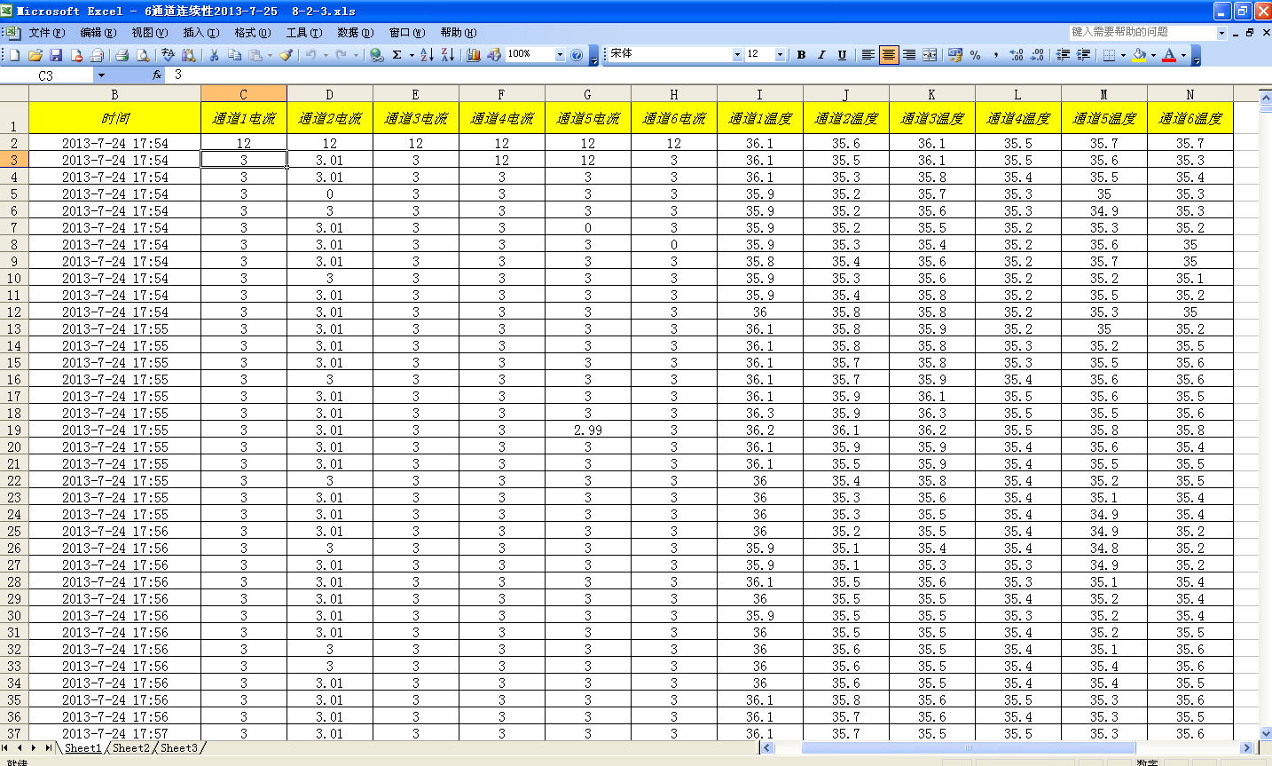The image size is (1272, 766).
Task: Select the column G header
Action: pos(587,94)
